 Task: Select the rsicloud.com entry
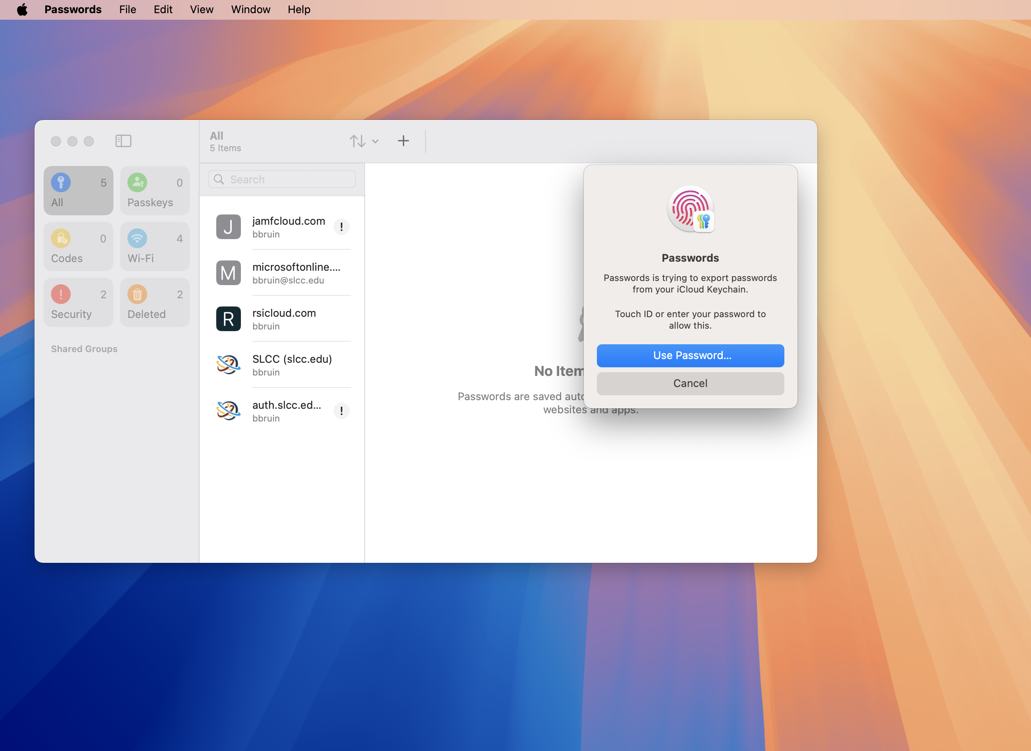282,319
